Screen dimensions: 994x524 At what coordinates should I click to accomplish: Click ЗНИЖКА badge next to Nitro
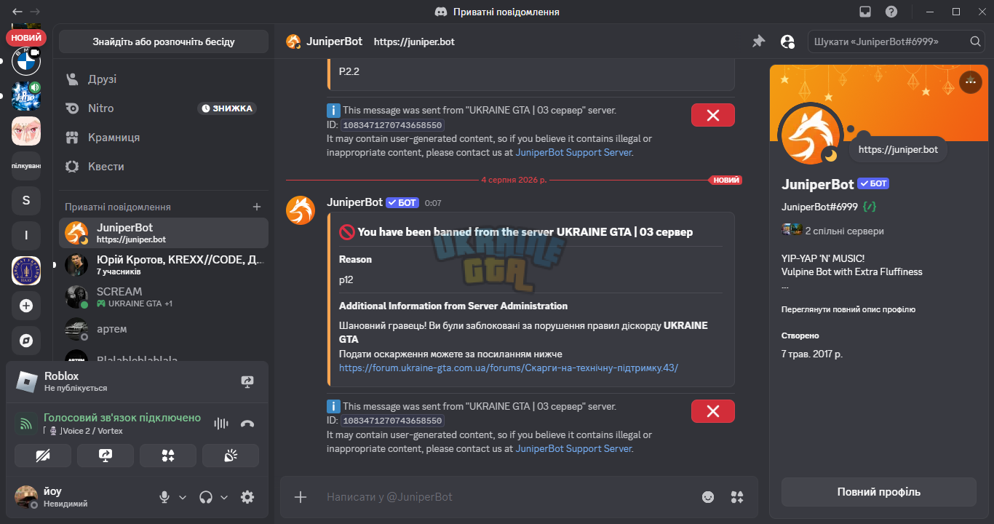227,108
